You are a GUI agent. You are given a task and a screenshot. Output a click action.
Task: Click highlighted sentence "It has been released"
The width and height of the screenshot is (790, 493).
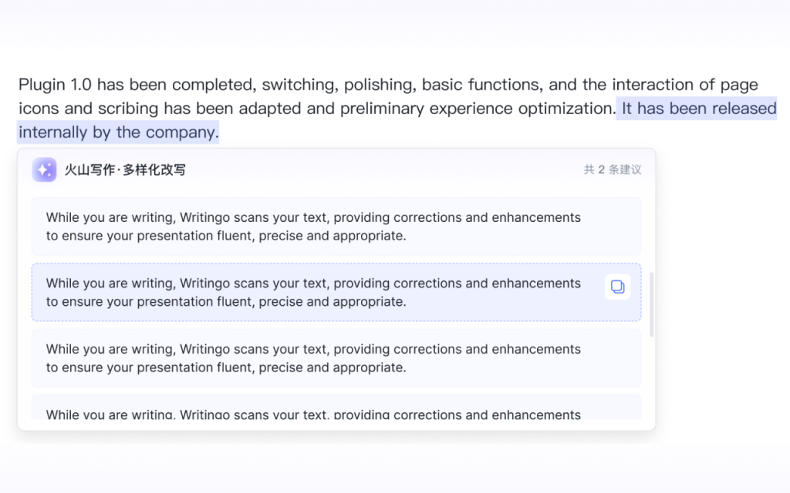(698, 109)
